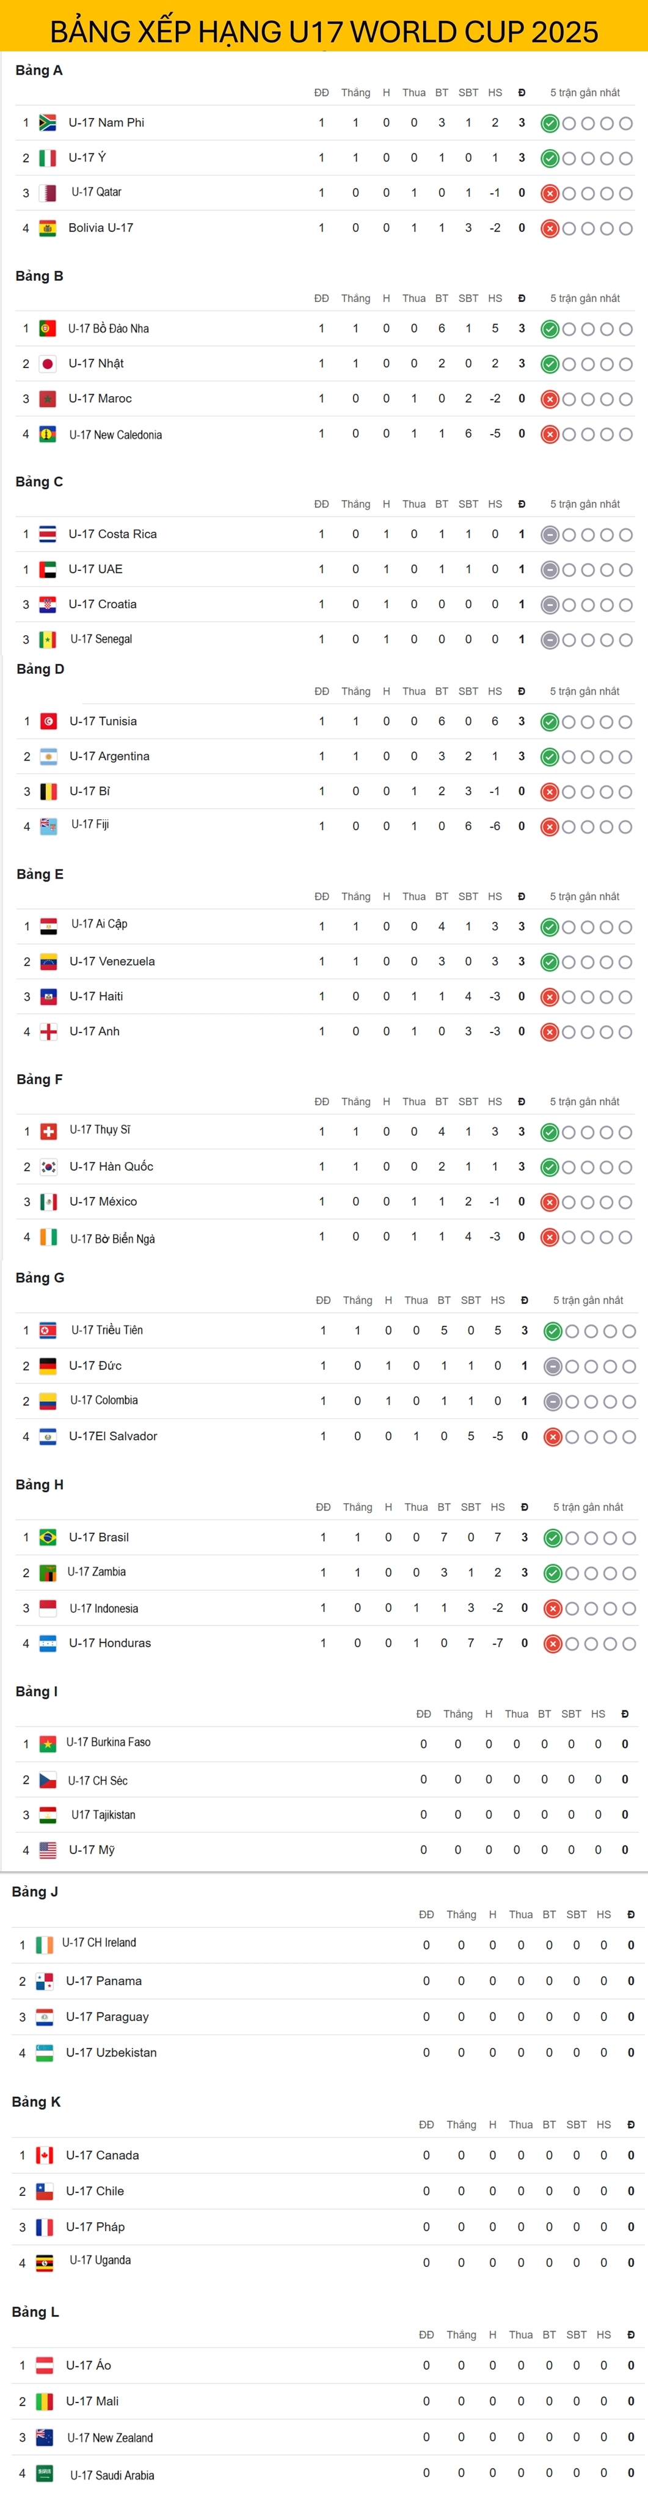The height and width of the screenshot is (2504, 648).
Task: Click the U-17 Nam Phi flag icon
Action: point(46,122)
